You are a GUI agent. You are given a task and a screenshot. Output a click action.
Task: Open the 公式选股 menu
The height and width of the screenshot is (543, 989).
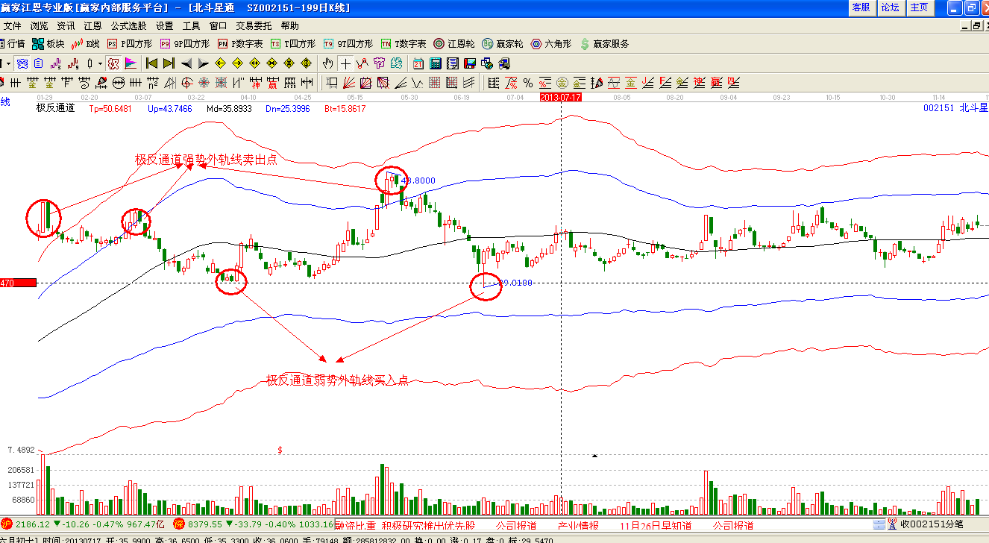pos(129,25)
